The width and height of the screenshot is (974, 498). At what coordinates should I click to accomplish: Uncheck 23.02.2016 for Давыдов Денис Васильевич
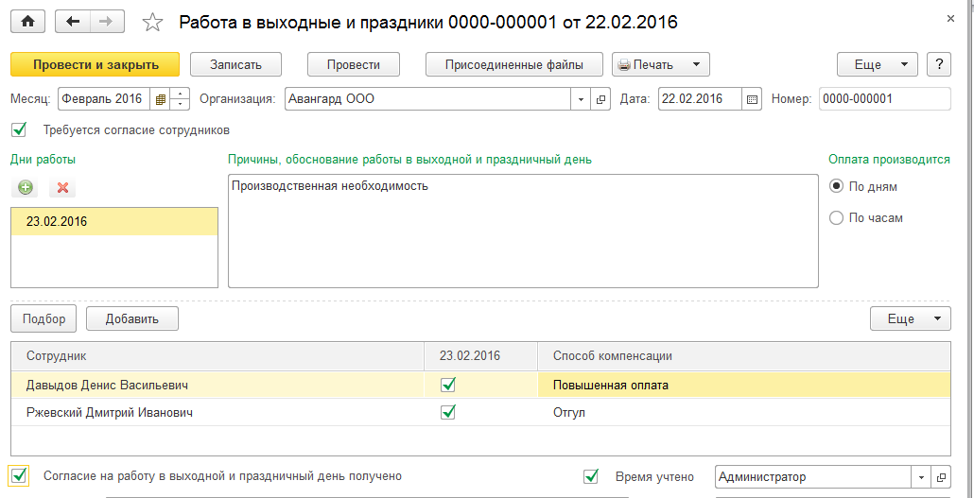pos(448,385)
